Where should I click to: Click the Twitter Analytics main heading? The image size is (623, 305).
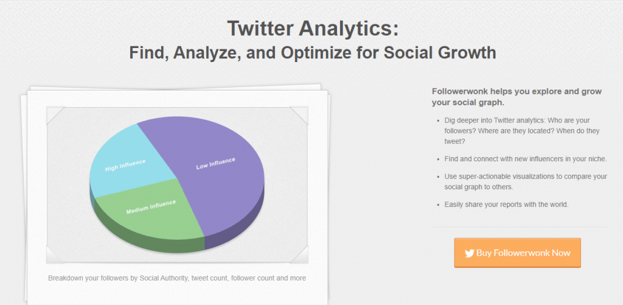(x=313, y=29)
